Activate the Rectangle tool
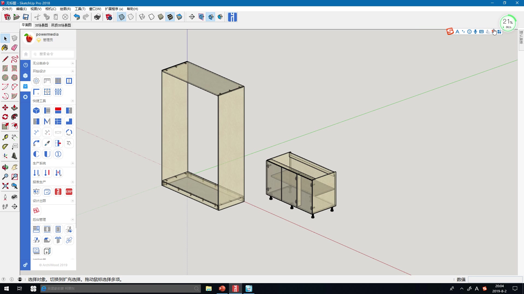 click(5, 68)
